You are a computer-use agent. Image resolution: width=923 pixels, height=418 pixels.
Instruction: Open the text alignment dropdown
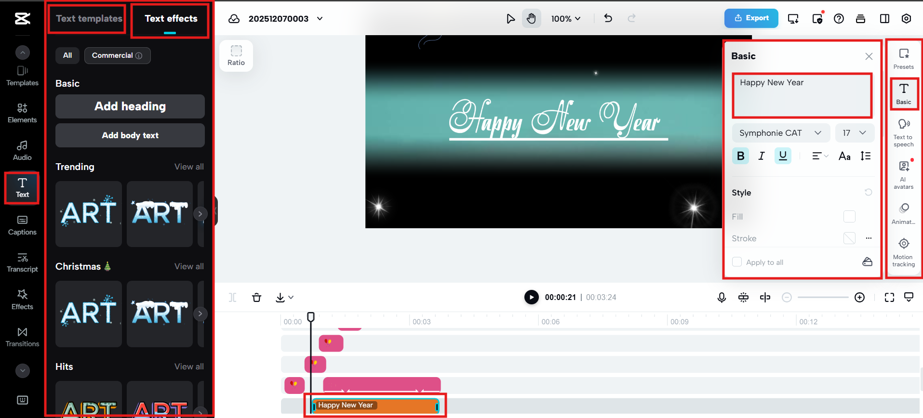click(x=820, y=156)
